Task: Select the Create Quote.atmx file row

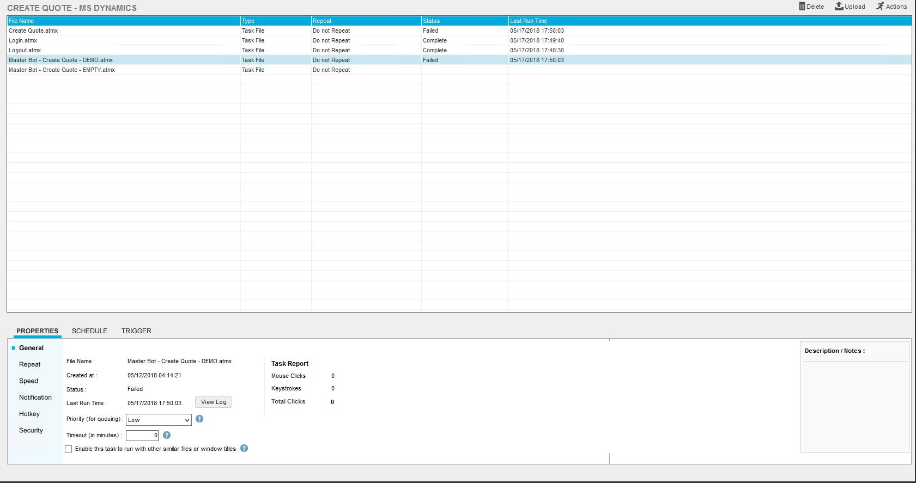Action: coord(459,30)
